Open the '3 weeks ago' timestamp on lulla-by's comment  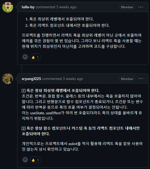[x=66, y=7]
